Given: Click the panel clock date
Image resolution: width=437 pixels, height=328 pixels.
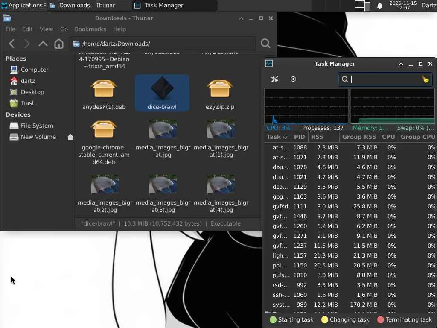Looking at the screenshot, I should click(x=403, y=5).
